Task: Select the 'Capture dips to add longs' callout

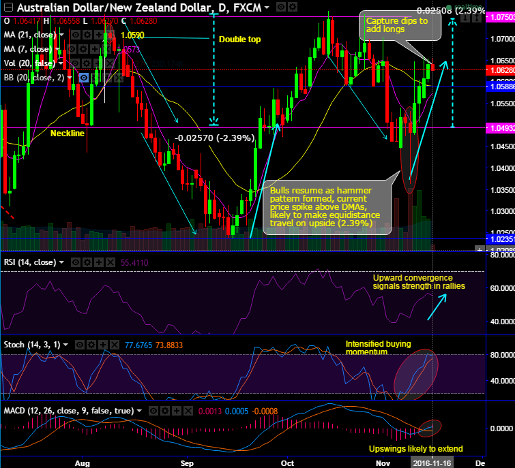Action: tap(397, 25)
